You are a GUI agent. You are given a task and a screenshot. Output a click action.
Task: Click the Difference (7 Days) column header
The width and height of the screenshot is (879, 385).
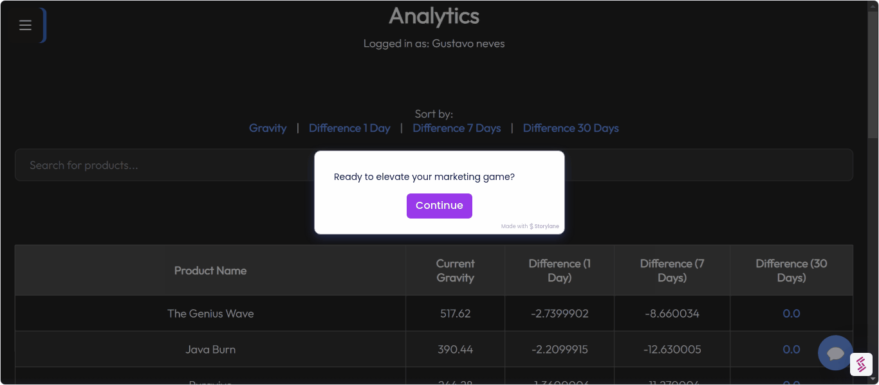(672, 271)
